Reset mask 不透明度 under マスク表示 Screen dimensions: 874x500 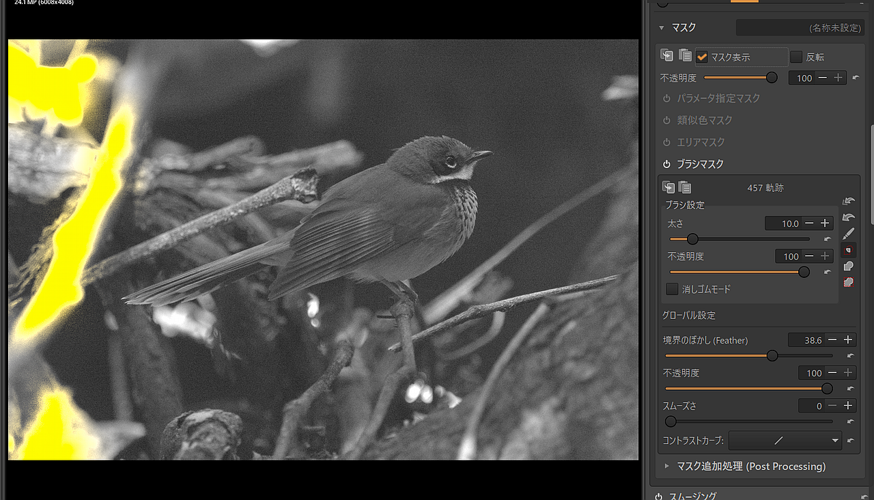[x=856, y=78]
